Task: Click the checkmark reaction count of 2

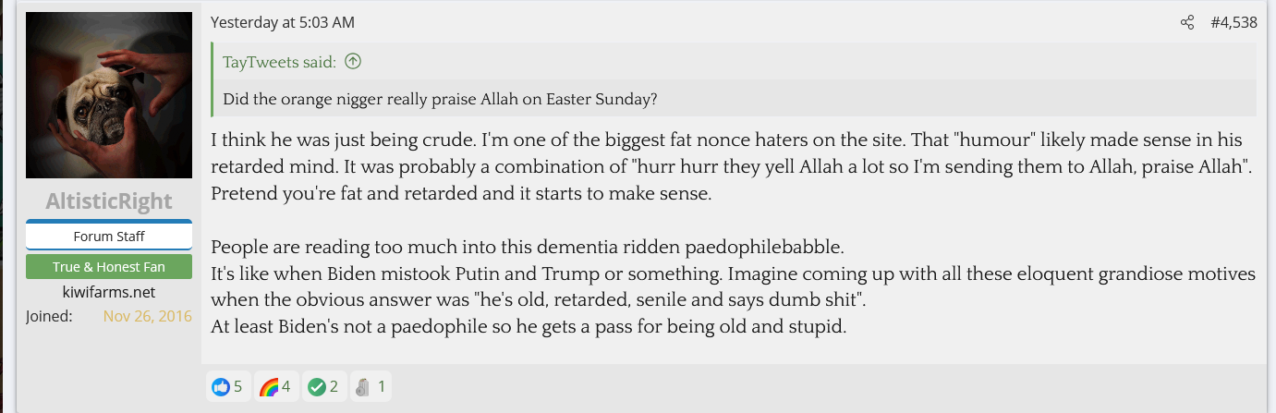Action: pyautogui.click(x=334, y=387)
